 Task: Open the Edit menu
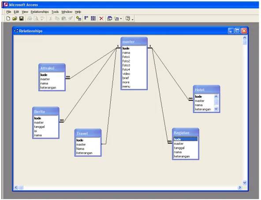coord(16,12)
